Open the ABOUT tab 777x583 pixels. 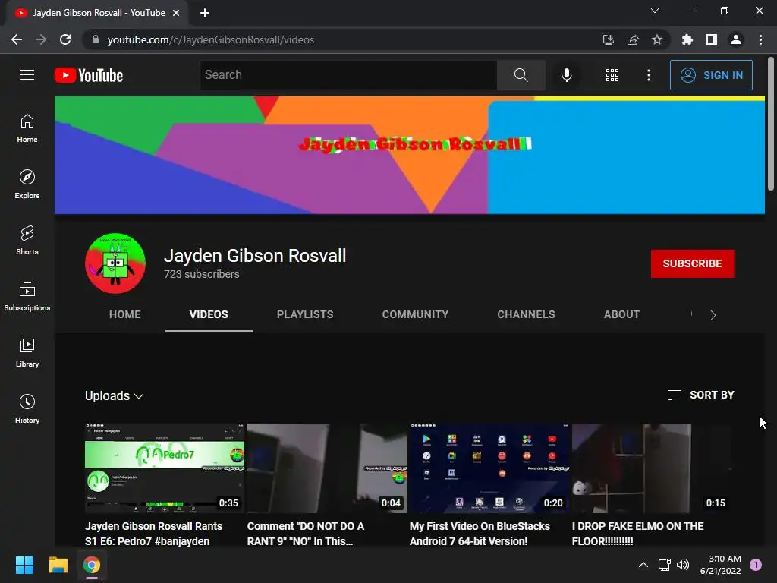[x=622, y=314]
